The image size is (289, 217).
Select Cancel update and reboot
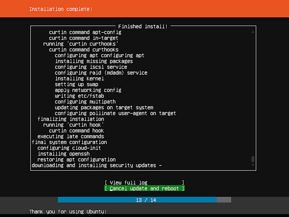144,189
